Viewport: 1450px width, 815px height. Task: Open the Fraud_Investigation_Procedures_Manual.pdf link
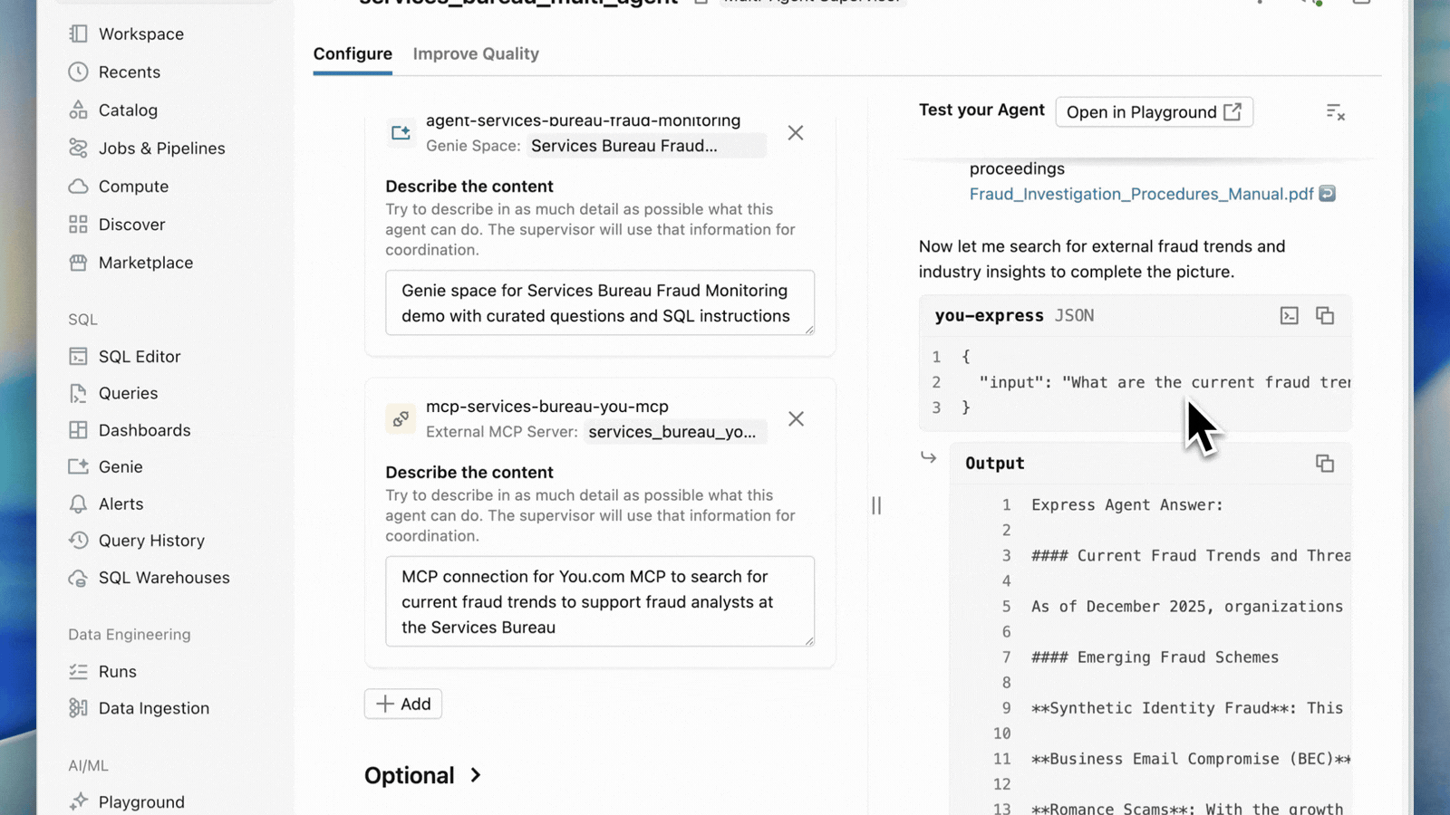(1141, 194)
